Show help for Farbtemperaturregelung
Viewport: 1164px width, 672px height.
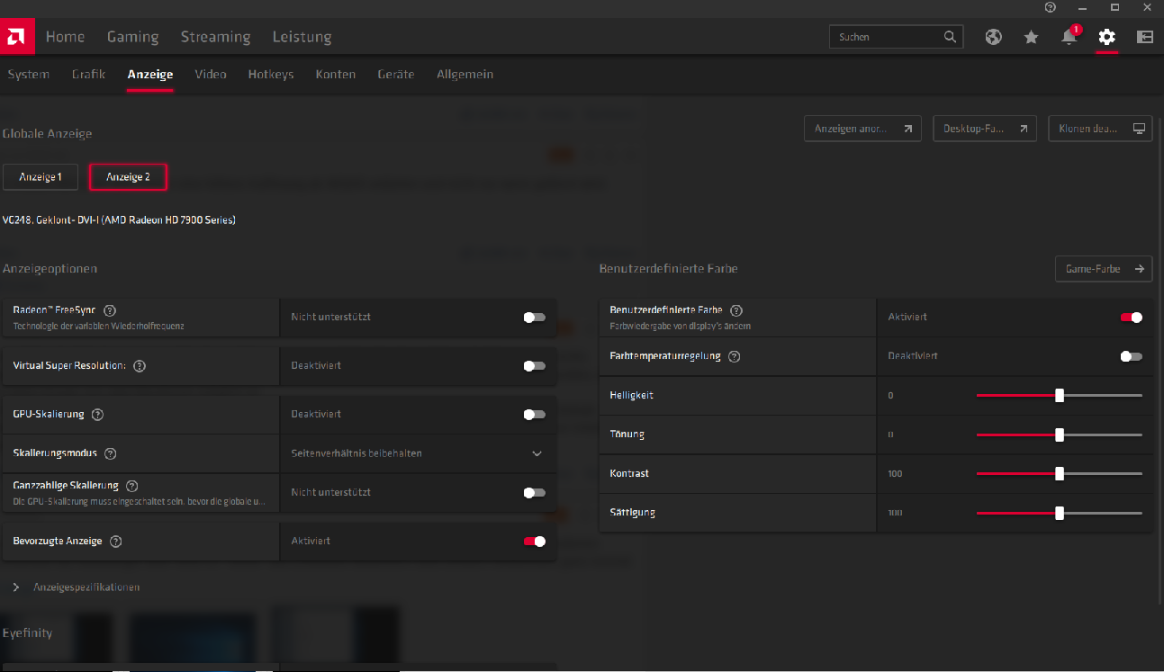[x=735, y=356]
